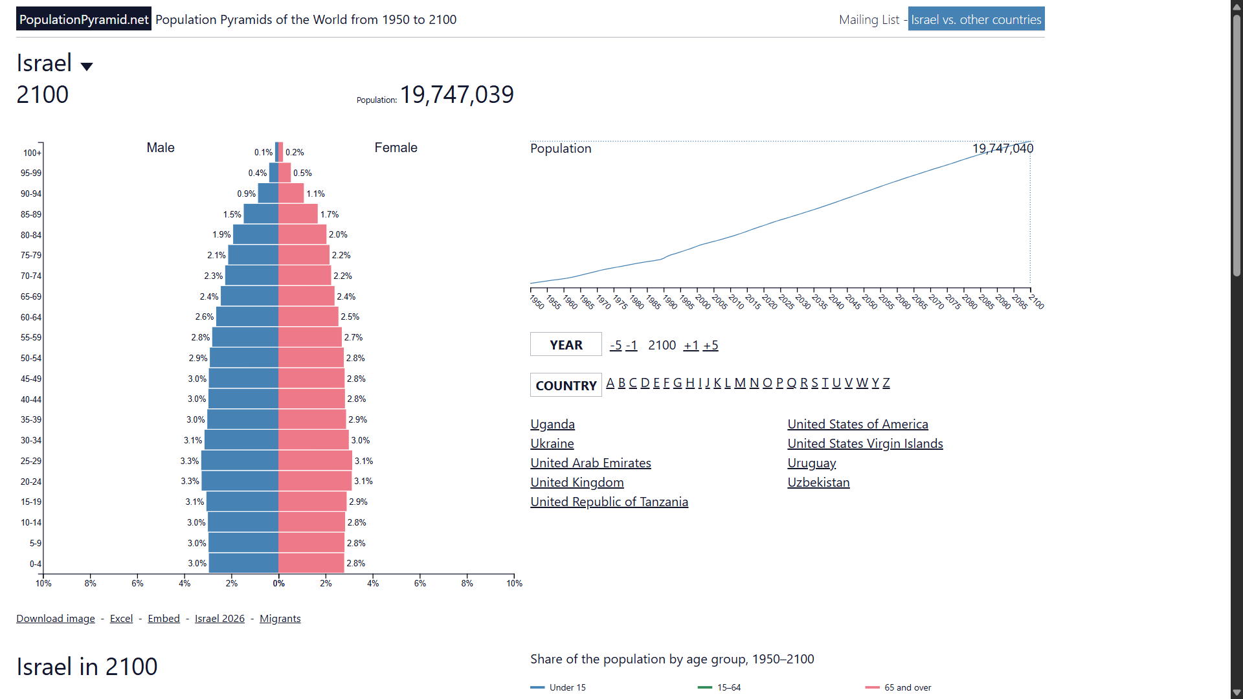Click the PopulationPyramid.net logo
This screenshot has width=1243, height=699.
tap(84, 19)
